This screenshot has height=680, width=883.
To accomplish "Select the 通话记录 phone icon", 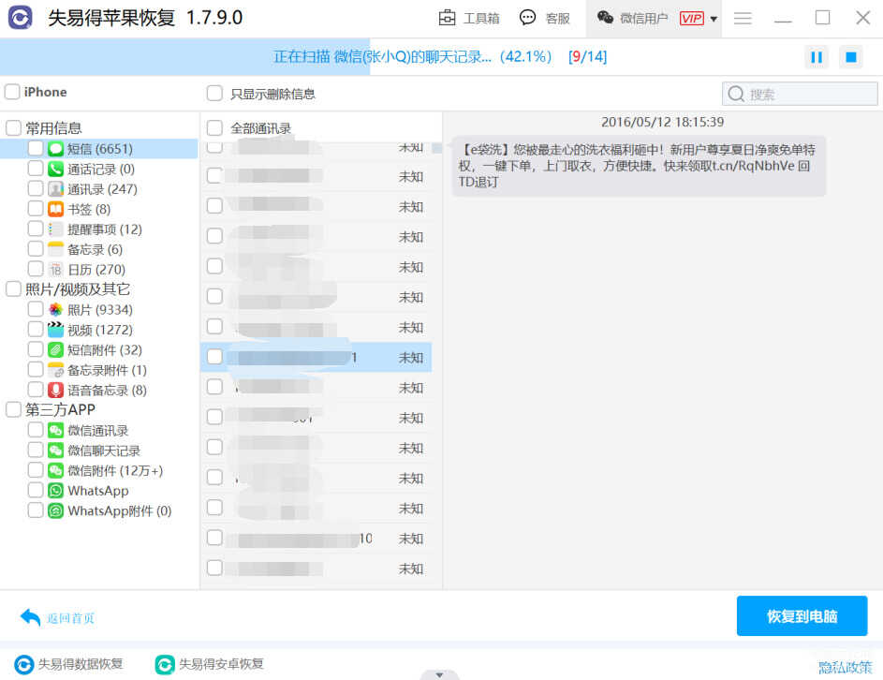I will click(55, 169).
